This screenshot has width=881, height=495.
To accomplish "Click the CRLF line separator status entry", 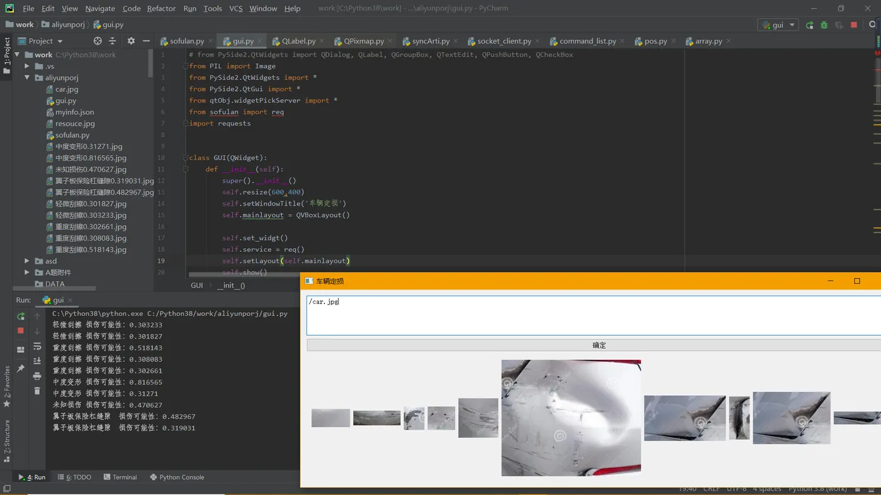I will click(x=711, y=489).
